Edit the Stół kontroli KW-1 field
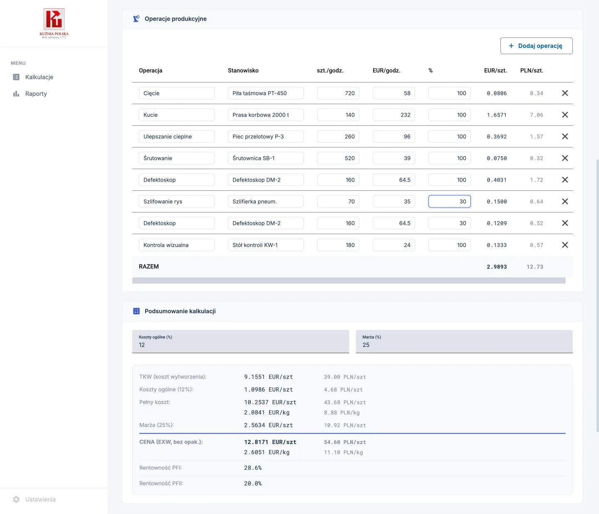Screen dimensions: 599x514 [266, 245]
